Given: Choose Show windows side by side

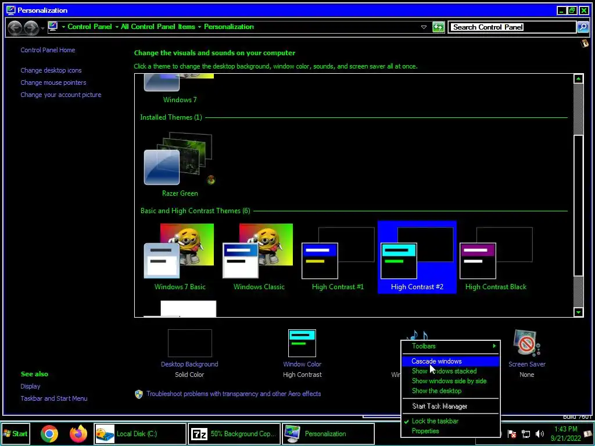Looking at the screenshot, I should [x=450, y=381].
